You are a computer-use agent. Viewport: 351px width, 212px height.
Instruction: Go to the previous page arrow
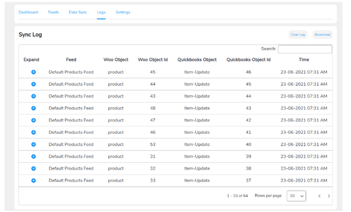pyautogui.click(x=320, y=196)
